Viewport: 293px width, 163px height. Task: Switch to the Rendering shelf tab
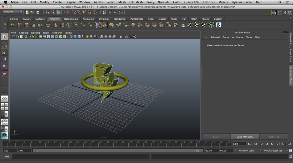click(120, 19)
